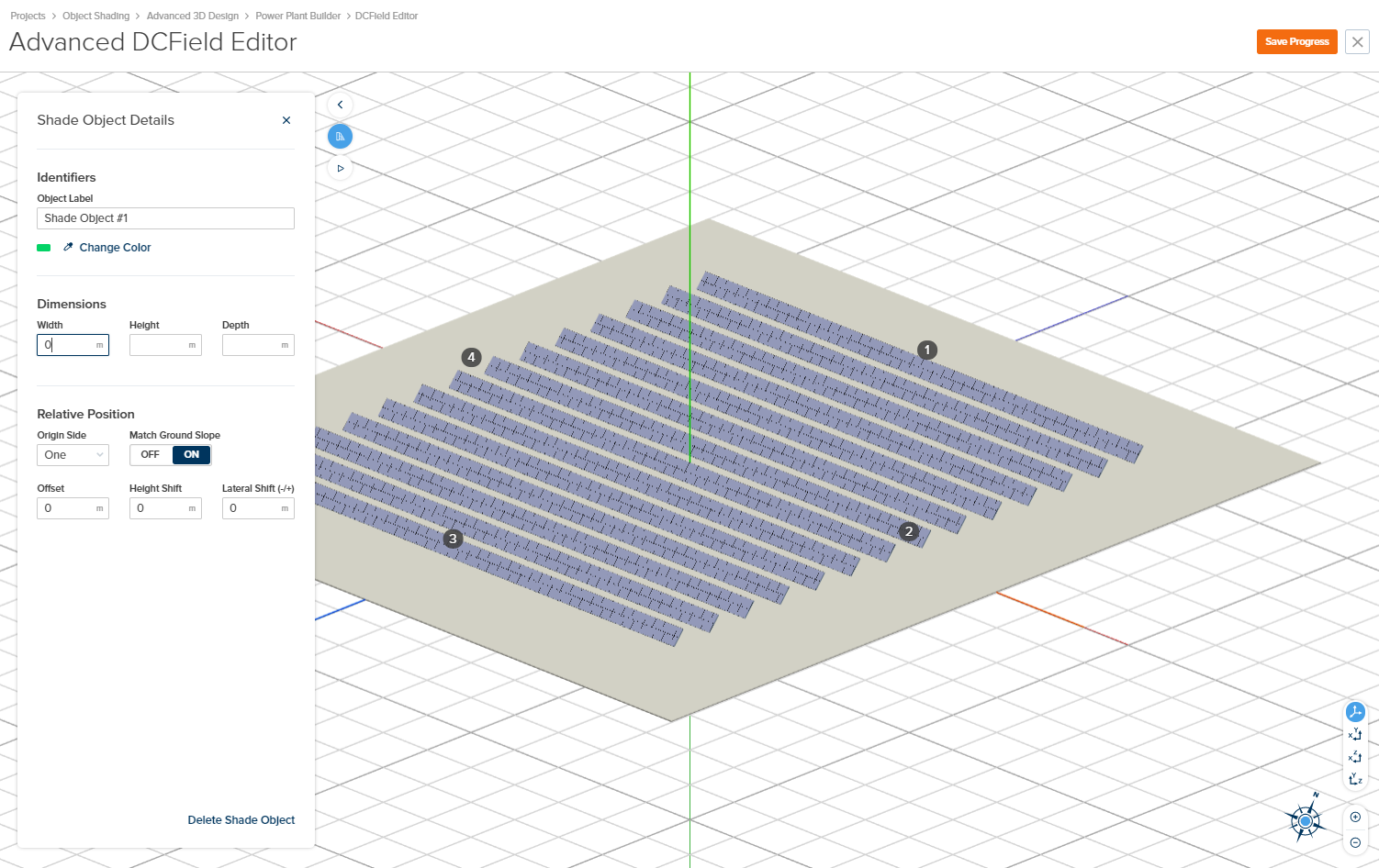
Task: Focus the Width dimension field
Action: [73, 345]
